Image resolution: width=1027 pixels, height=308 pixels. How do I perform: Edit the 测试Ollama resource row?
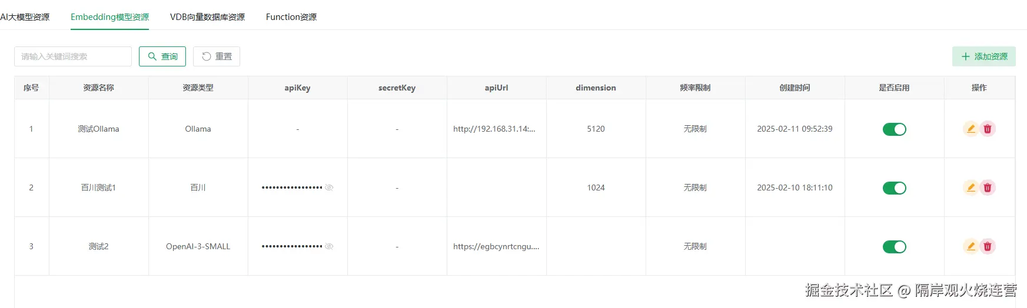(971, 129)
